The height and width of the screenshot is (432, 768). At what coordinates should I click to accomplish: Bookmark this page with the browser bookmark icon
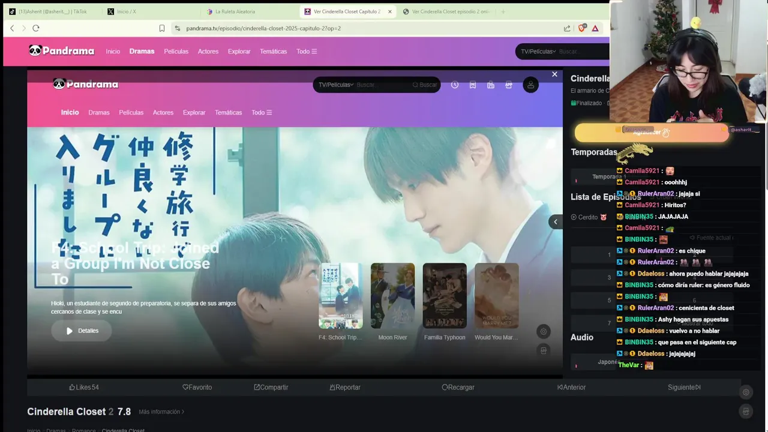[162, 28]
